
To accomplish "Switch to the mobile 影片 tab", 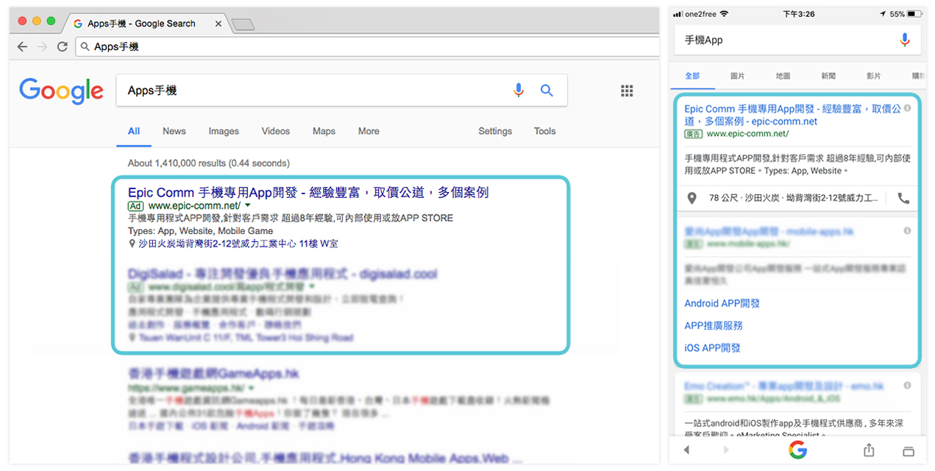I will click(x=874, y=76).
